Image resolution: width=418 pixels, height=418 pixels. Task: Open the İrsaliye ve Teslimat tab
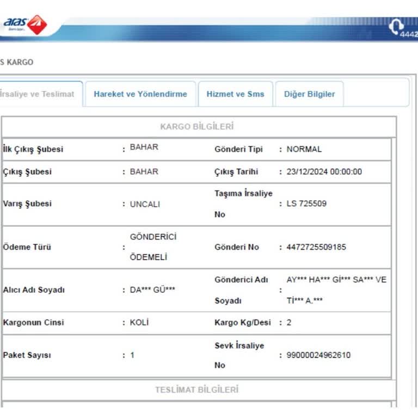(37, 94)
